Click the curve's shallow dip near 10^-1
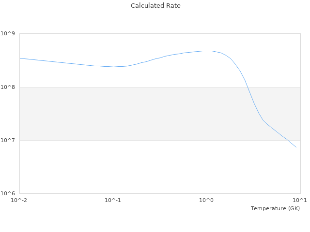Image resolution: width=310 pixels, height=232 pixels. (113, 67)
